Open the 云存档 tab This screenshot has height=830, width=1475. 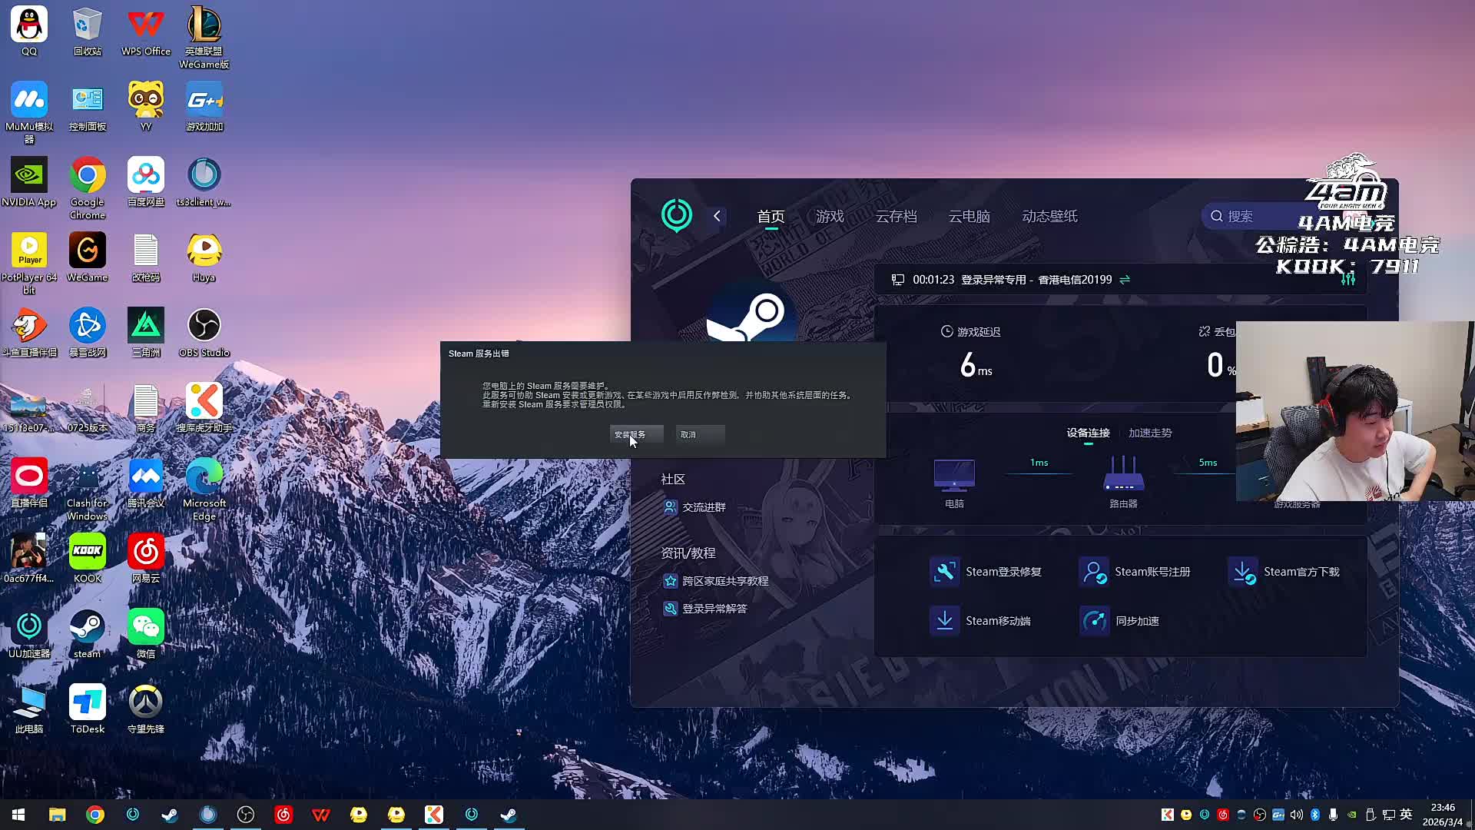point(896,217)
